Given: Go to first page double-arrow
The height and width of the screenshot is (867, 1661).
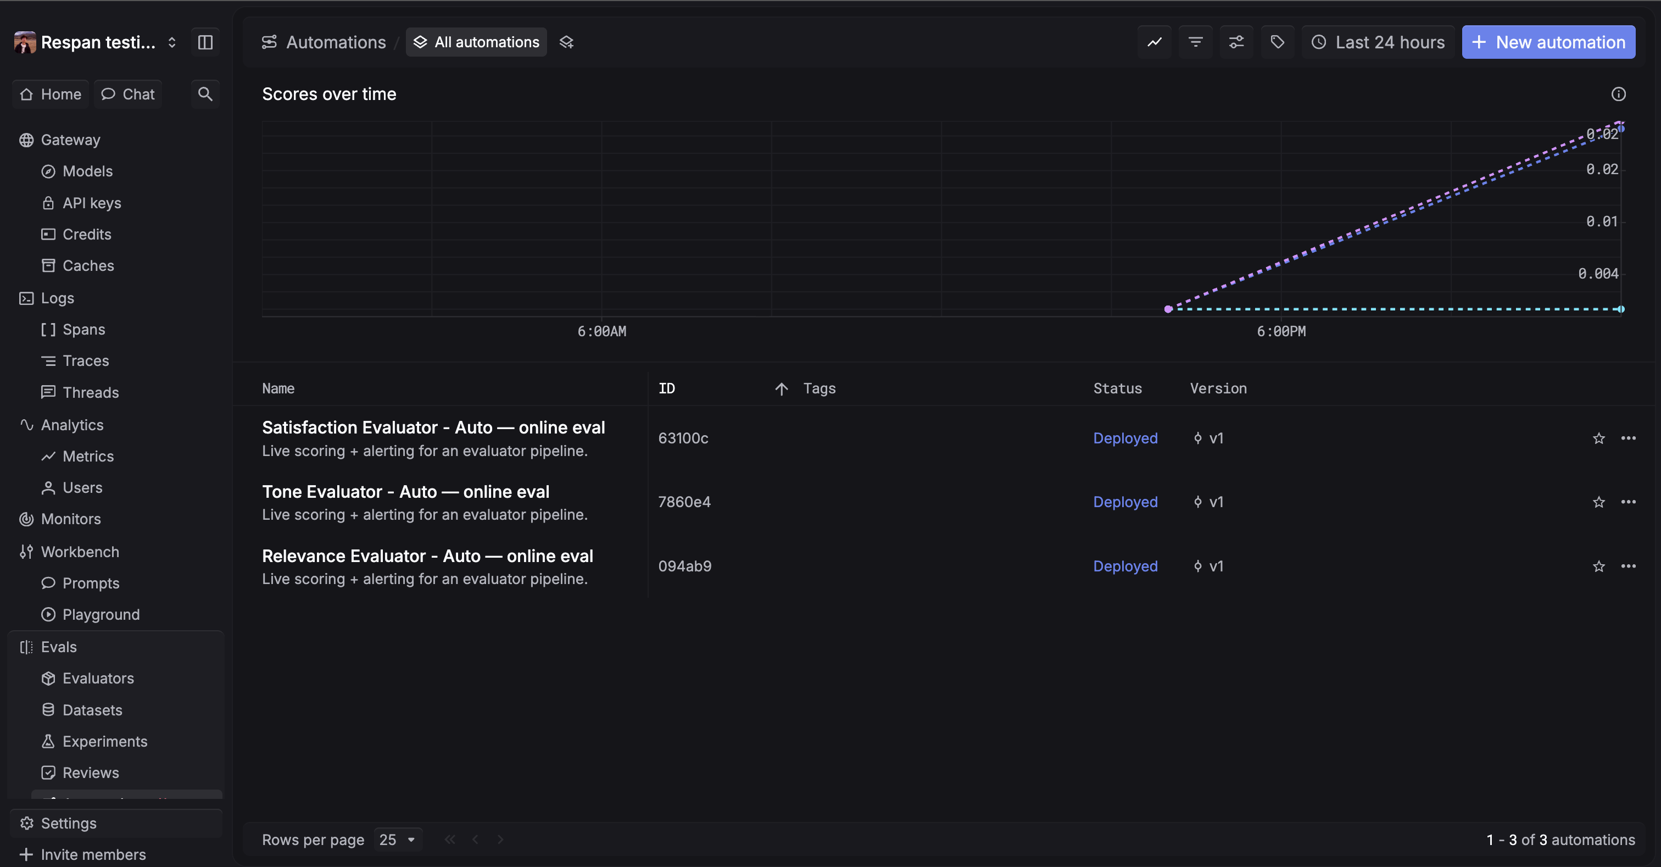Looking at the screenshot, I should pos(450,840).
